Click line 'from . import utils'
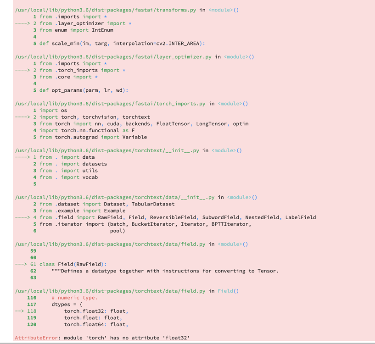 tap(69, 171)
